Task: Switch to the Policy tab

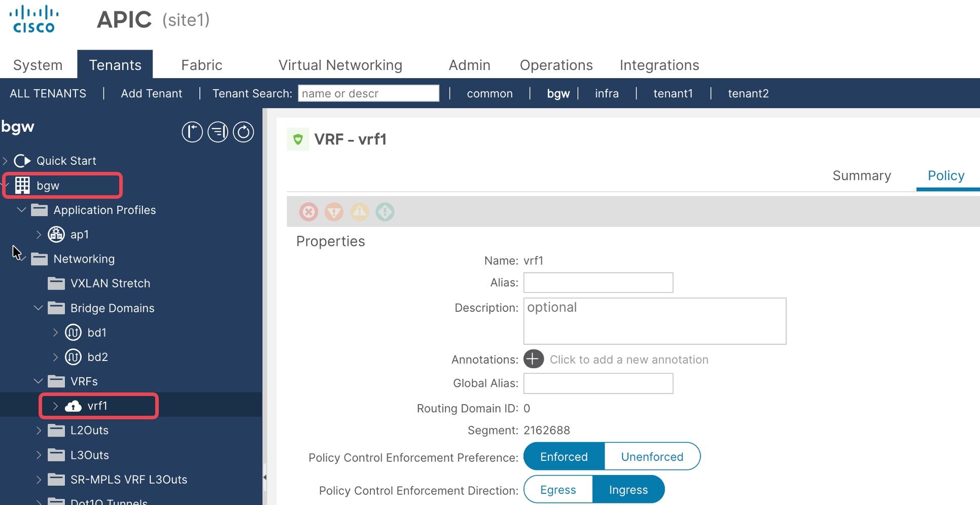Action: click(x=946, y=175)
